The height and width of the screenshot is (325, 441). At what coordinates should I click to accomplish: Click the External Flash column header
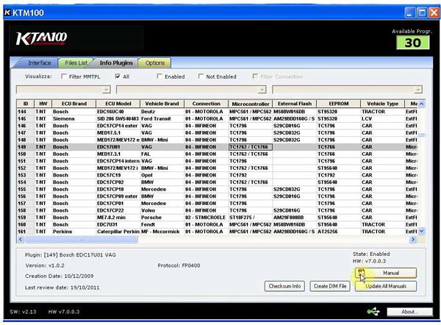click(x=295, y=104)
